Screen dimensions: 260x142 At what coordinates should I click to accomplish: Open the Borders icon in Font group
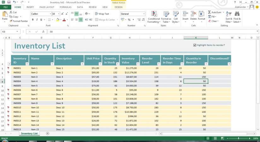50,20
